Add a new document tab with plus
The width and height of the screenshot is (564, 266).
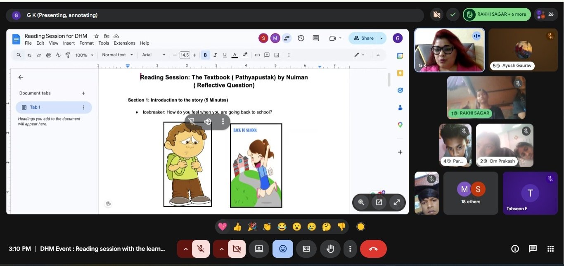click(x=83, y=93)
